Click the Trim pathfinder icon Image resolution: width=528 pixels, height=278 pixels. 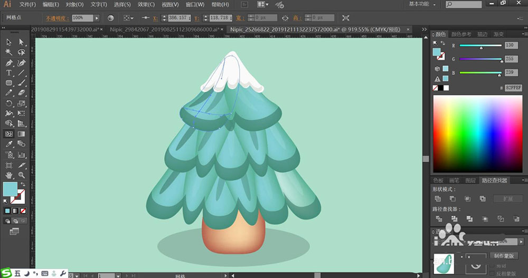pos(454,219)
